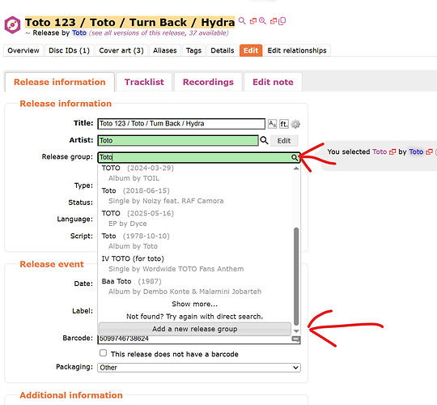437x405 pixels.
Task: Click the purple release disc icon
Action: click(x=12, y=25)
